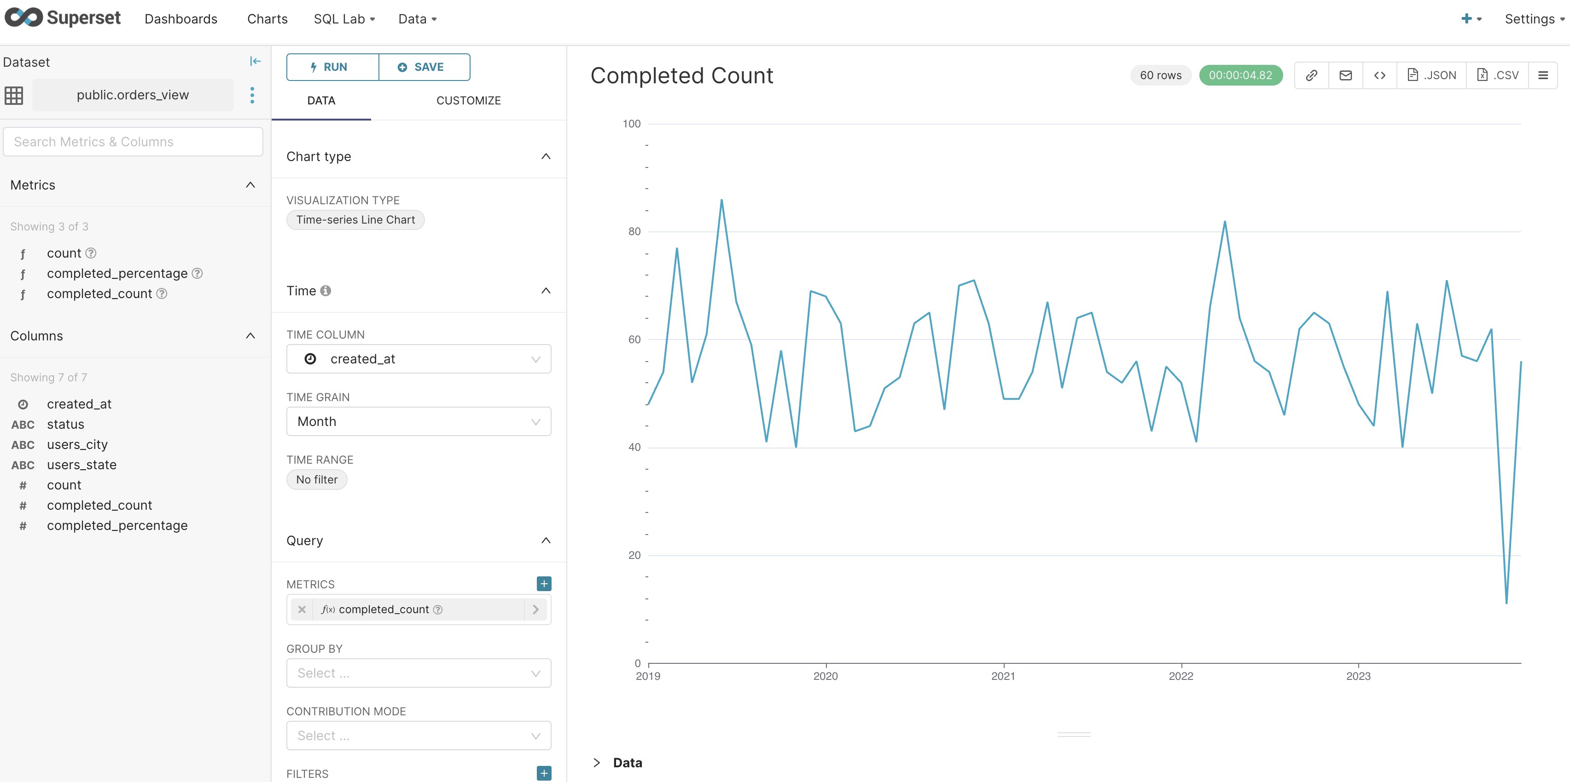Add a new filter plus icon
1570x782 pixels.
[544, 773]
